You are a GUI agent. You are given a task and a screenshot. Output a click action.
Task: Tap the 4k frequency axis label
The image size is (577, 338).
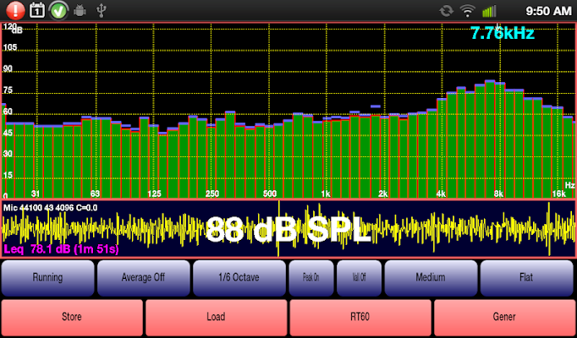coord(441,194)
